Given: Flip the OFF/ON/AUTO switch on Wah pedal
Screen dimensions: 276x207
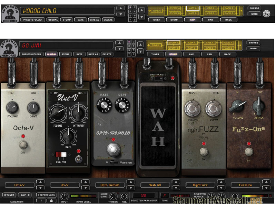Looking at the screenshot, I should pos(157,79).
